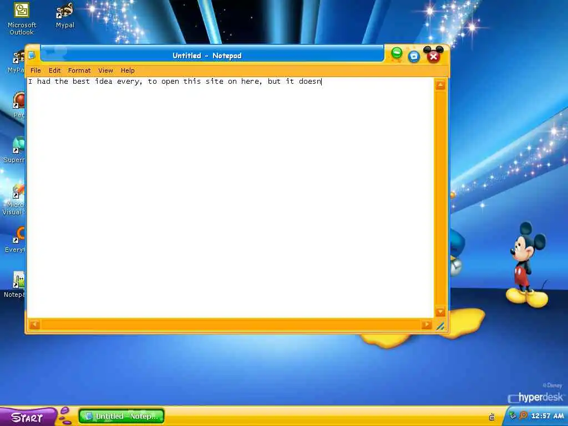Click the Start button
Viewport: 568px width, 426px height.
point(28,417)
